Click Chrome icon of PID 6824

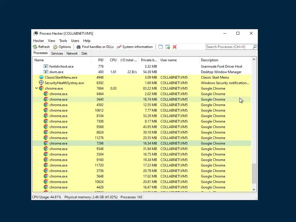(x=46, y=132)
